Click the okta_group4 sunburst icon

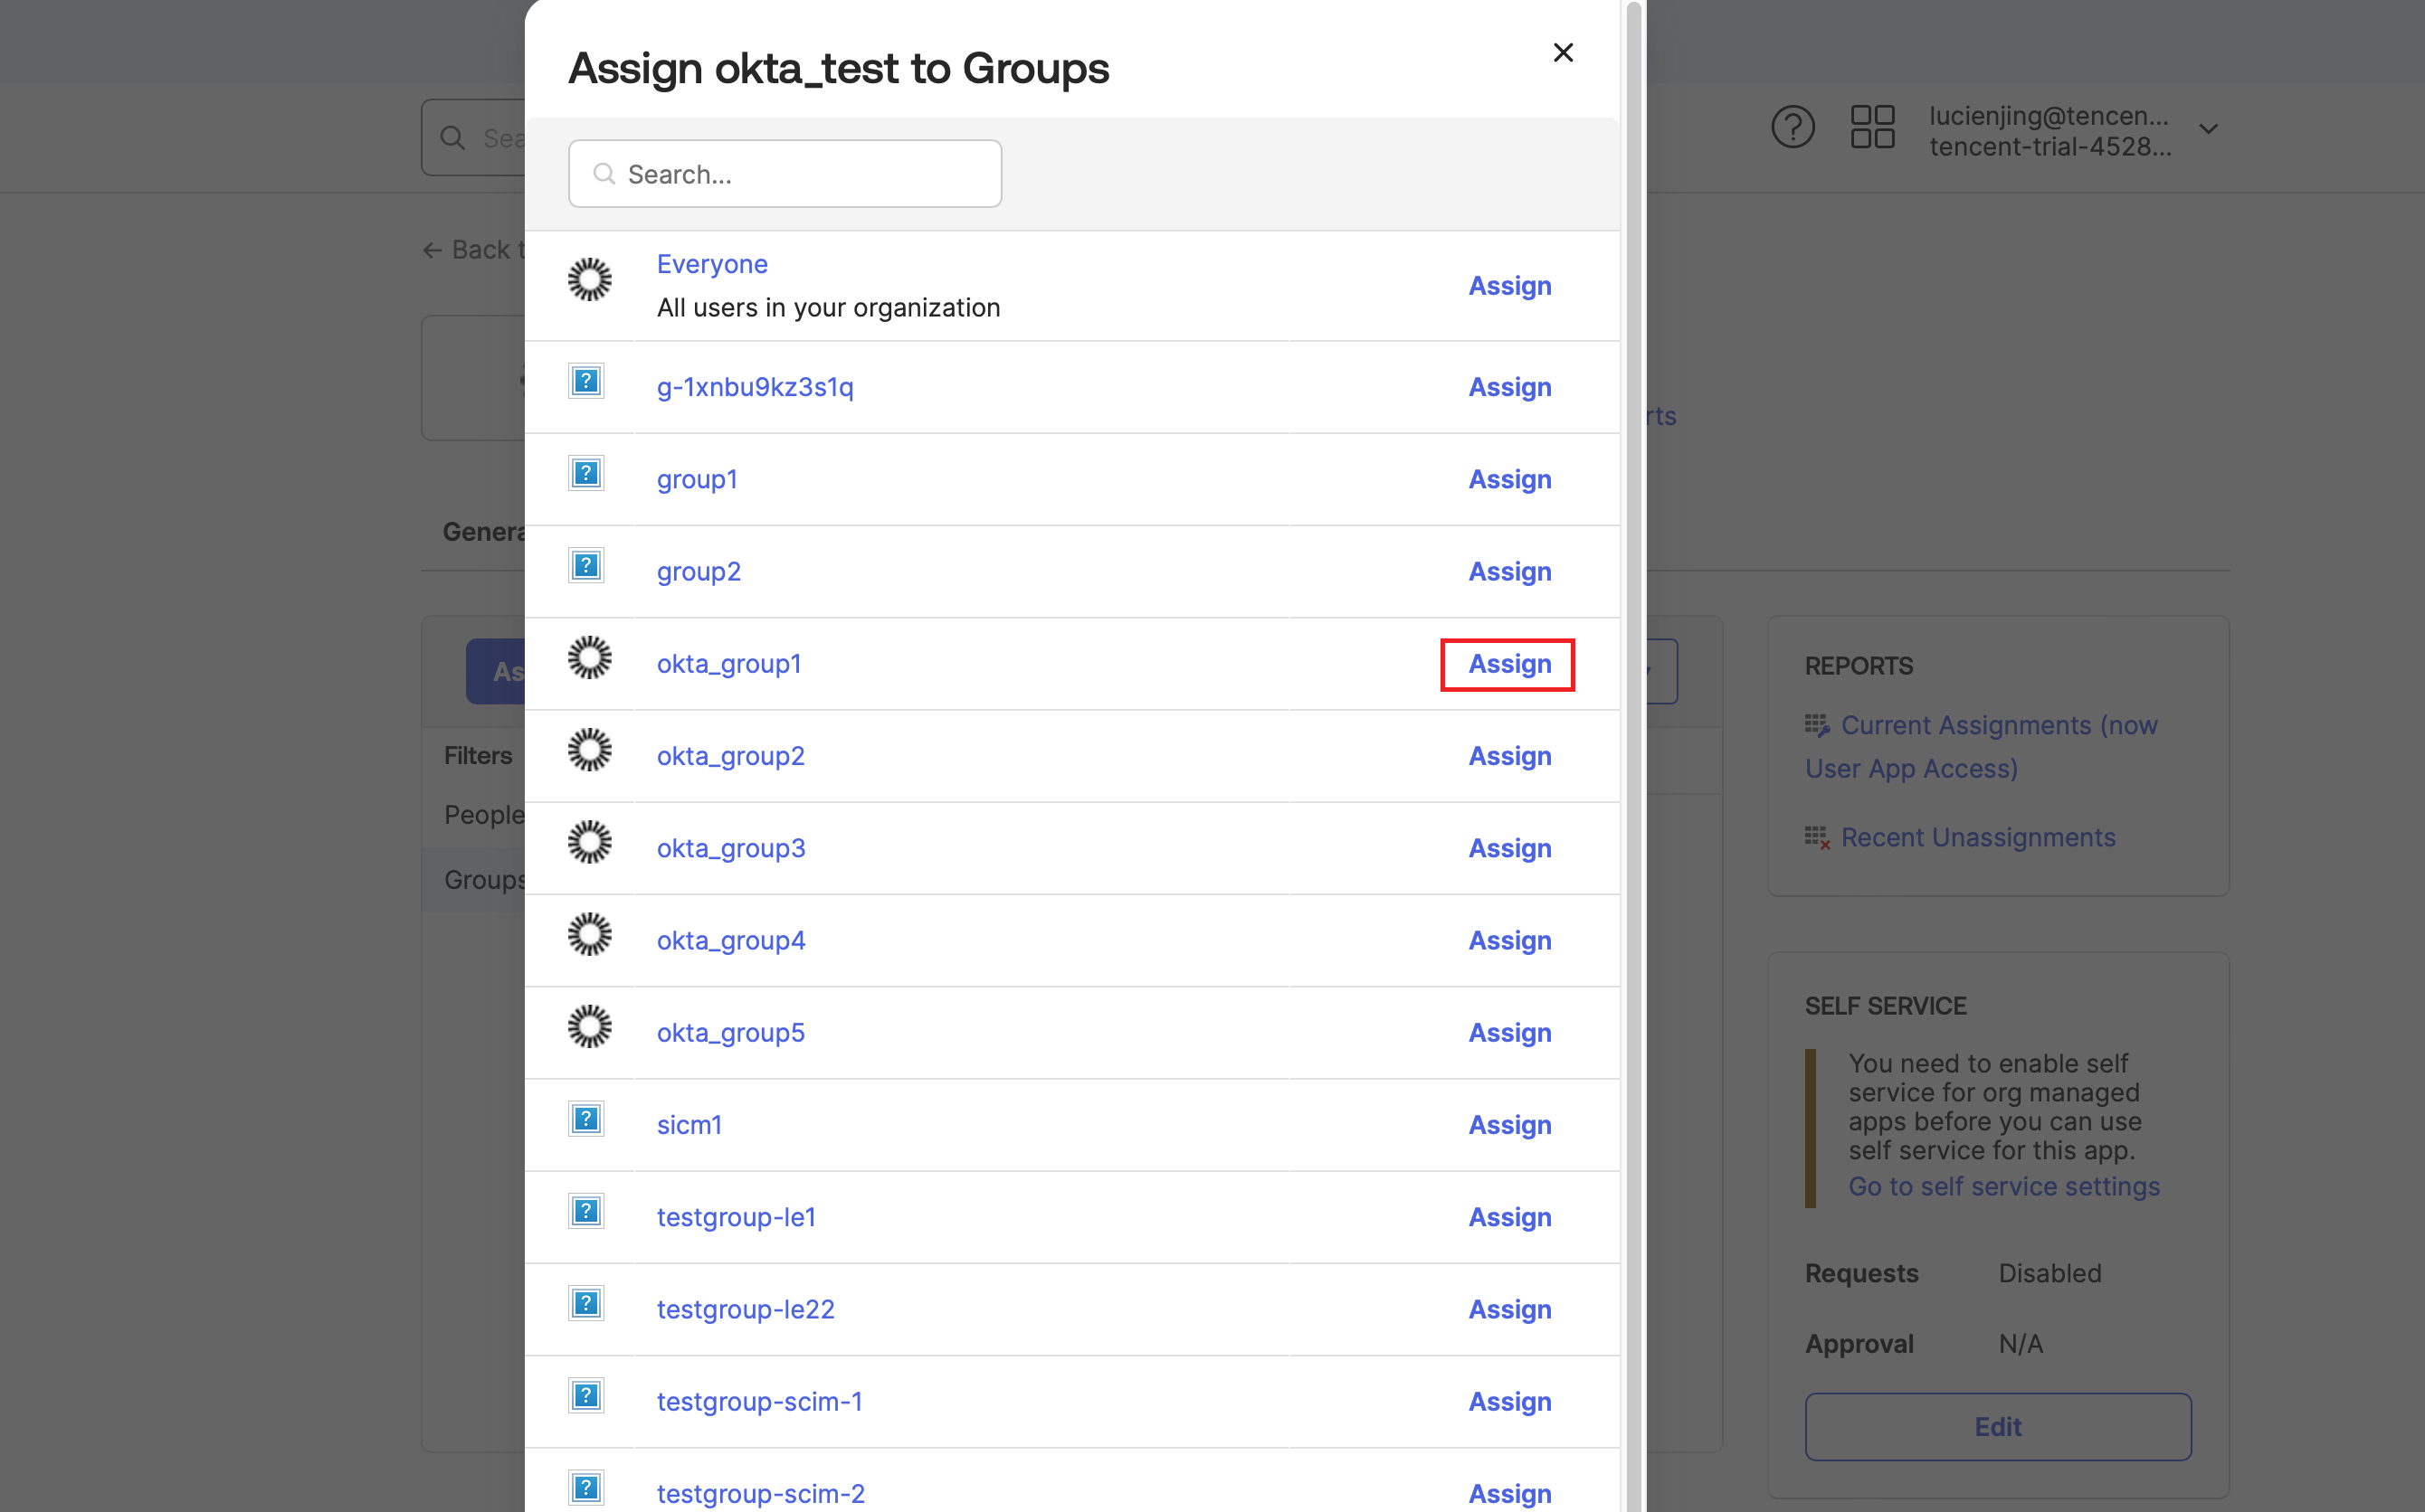pos(589,935)
